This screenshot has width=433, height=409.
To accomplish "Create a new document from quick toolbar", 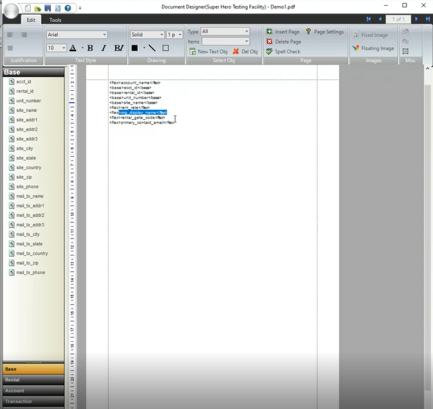I will pyautogui.click(x=28, y=8).
